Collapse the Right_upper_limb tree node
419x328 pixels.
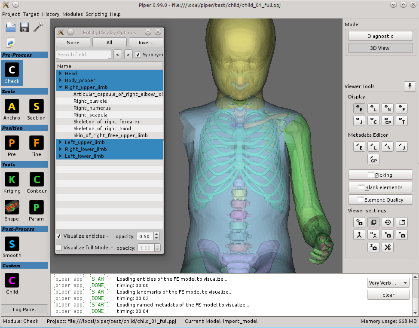point(61,87)
